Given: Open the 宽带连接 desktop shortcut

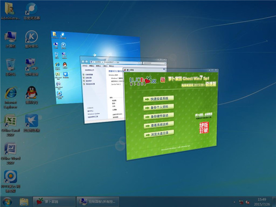Looking at the screenshot, I should (31, 67).
